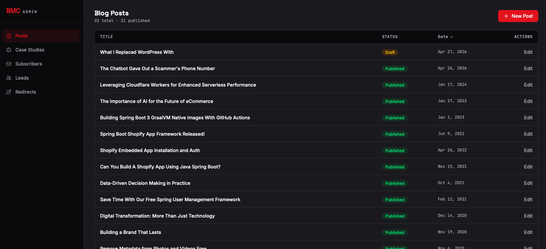Click title 'Data-Driven Decision Making in Practice'
Viewport: 546px width, 249px height.
(x=145, y=183)
